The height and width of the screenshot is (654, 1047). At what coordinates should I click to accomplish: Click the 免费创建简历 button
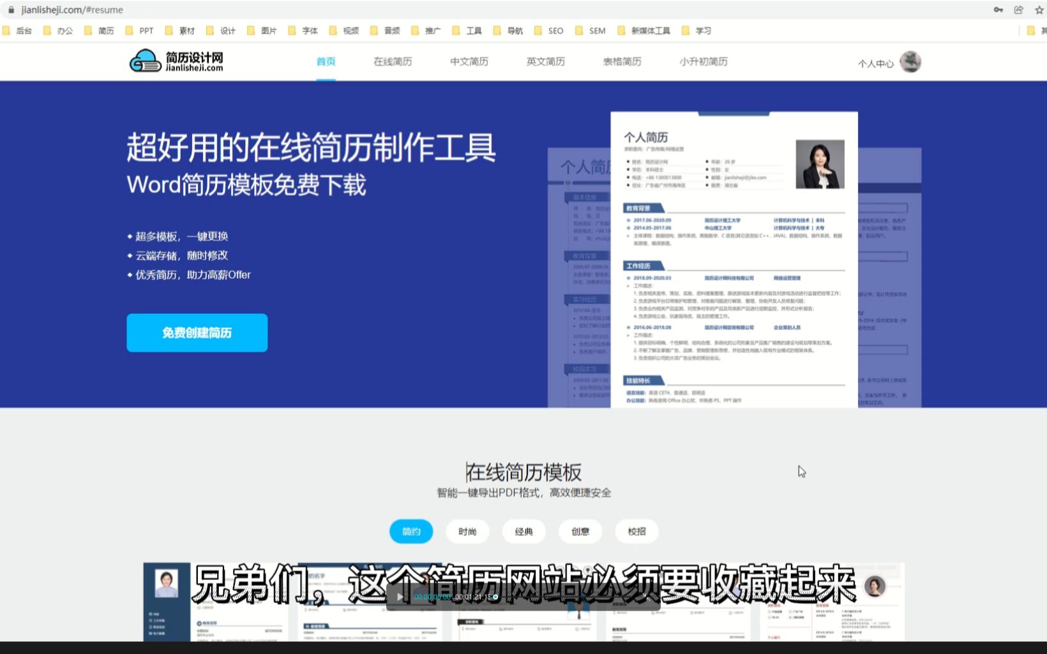pyautogui.click(x=197, y=332)
